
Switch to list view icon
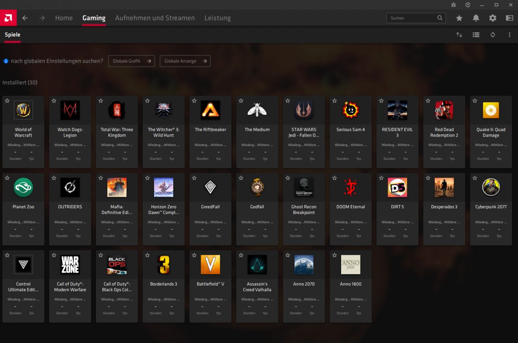click(476, 35)
